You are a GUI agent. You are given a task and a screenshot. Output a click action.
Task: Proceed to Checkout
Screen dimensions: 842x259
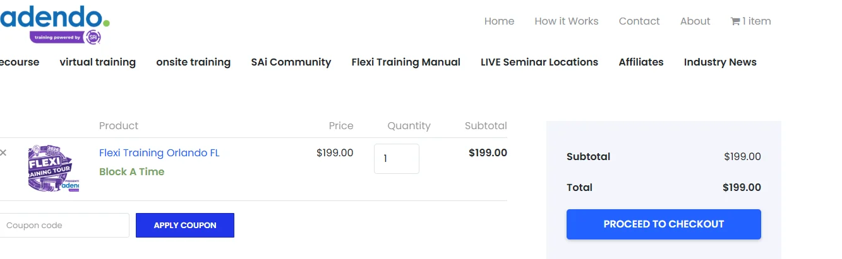pos(663,224)
